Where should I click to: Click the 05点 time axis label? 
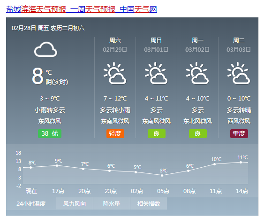[163, 191]
